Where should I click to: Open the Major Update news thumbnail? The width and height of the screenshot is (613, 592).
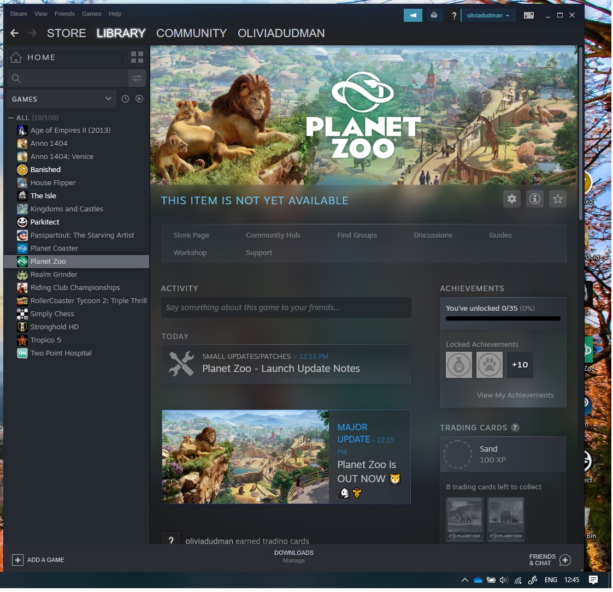[245, 457]
